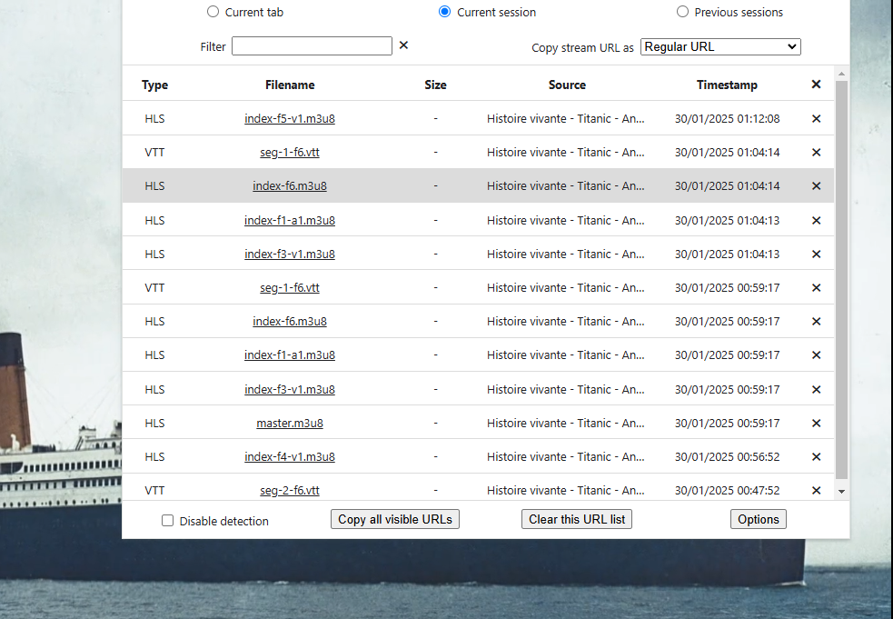
Task: Click the list scrollbar up arrow
Action: click(842, 74)
